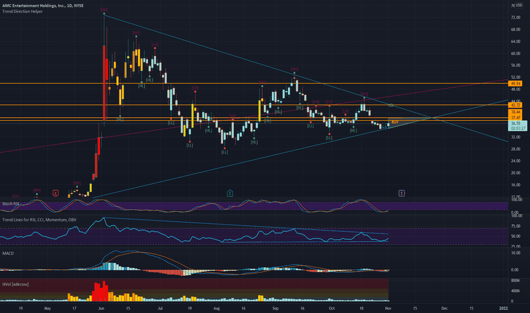
Task: Click the orange 37.47 price label
Action: pos(516,118)
